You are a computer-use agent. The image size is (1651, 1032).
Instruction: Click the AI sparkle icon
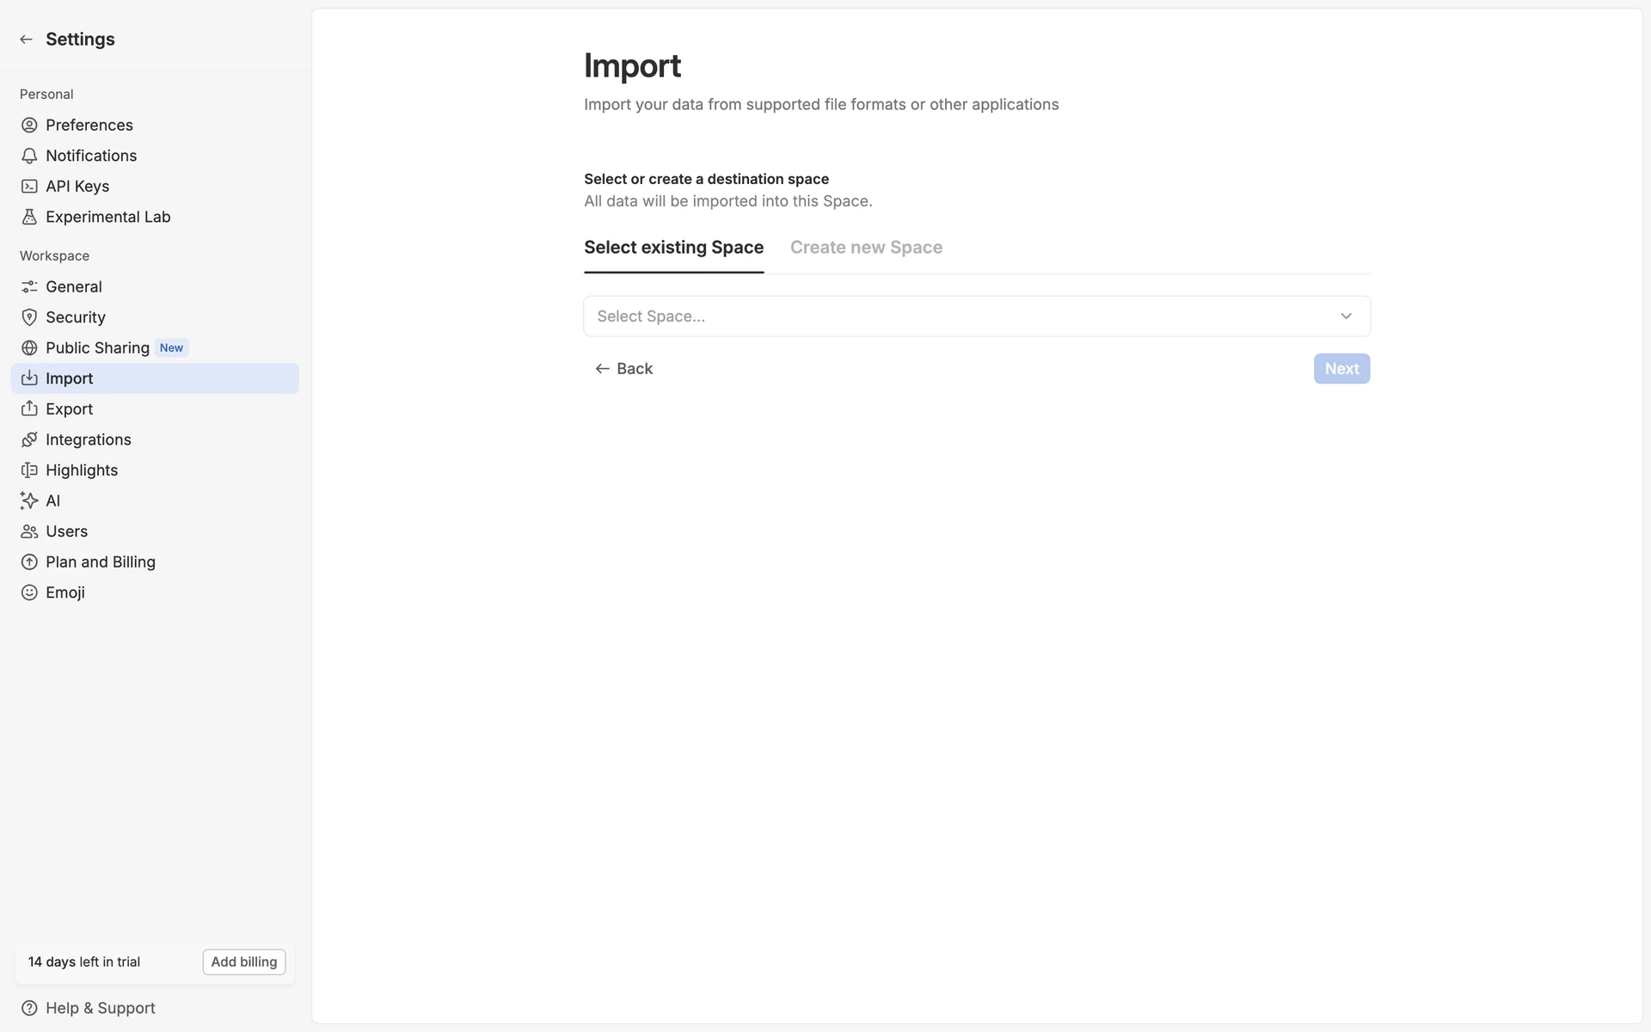click(x=29, y=501)
